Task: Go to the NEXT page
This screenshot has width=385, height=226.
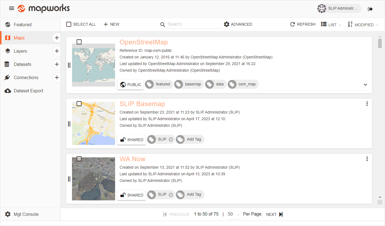Action: [x=275, y=214]
